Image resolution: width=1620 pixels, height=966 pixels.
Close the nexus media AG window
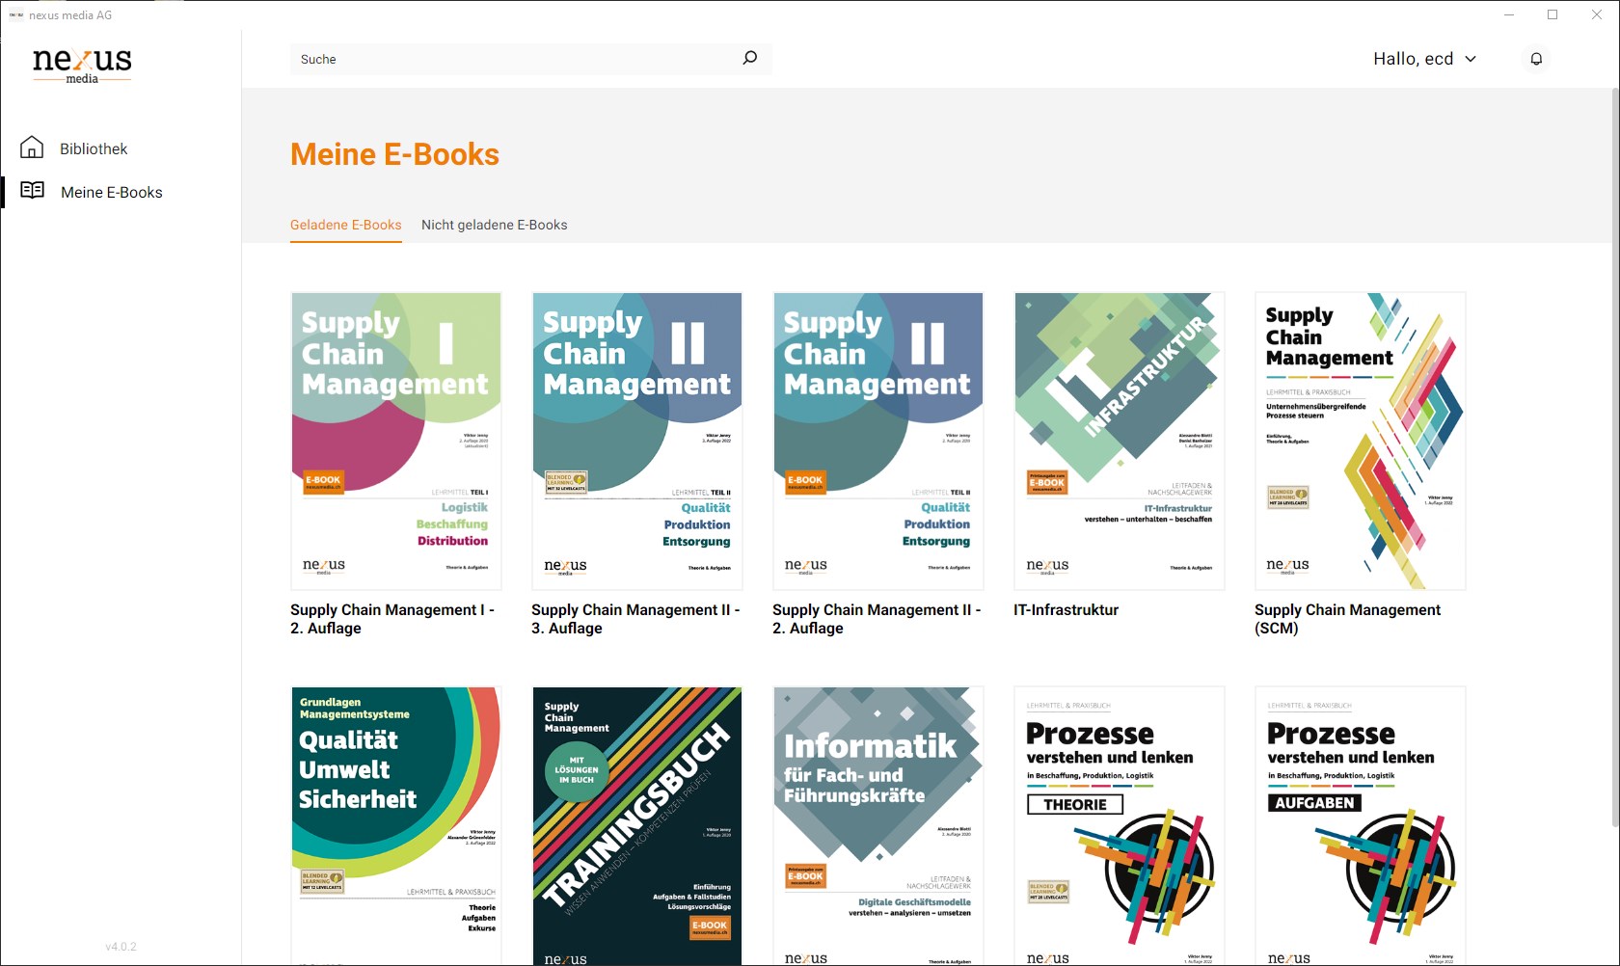(x=1597, y=14)
